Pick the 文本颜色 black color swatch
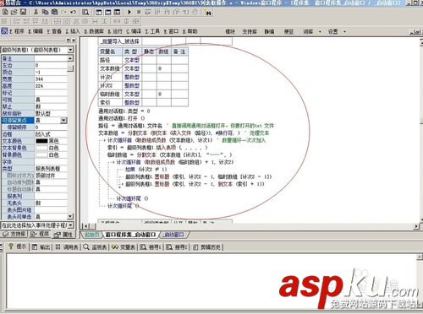Viewport: 423px width, 314px height. [41, 141]
